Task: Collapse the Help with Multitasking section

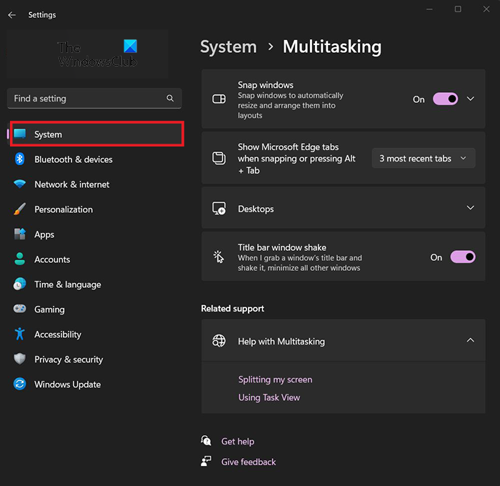Action: (x=471, y=340)
